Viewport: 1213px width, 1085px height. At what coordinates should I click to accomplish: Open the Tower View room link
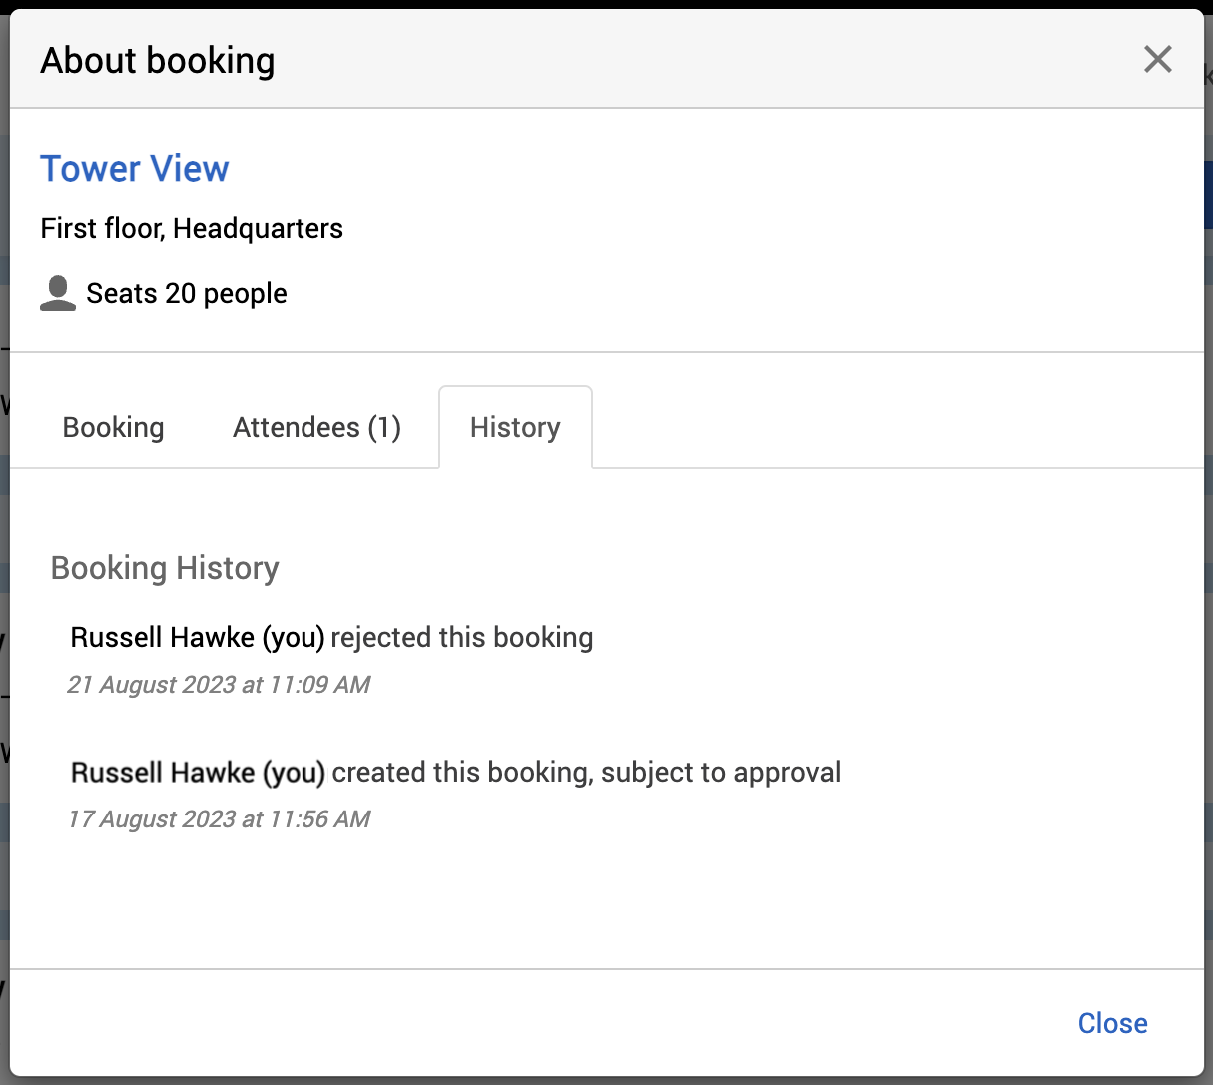135,169
